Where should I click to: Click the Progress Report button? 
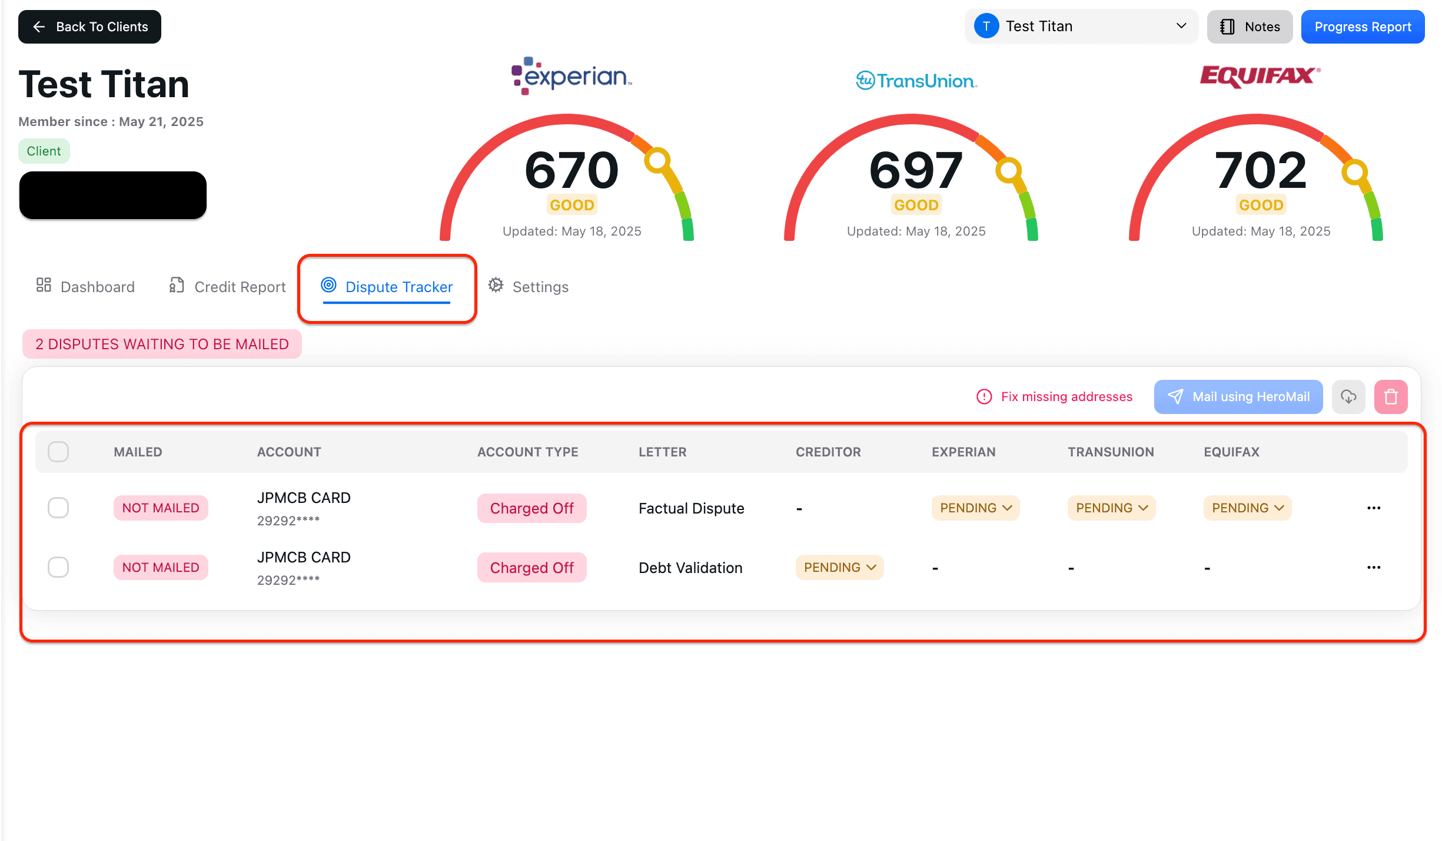[x=1363, y=27]
